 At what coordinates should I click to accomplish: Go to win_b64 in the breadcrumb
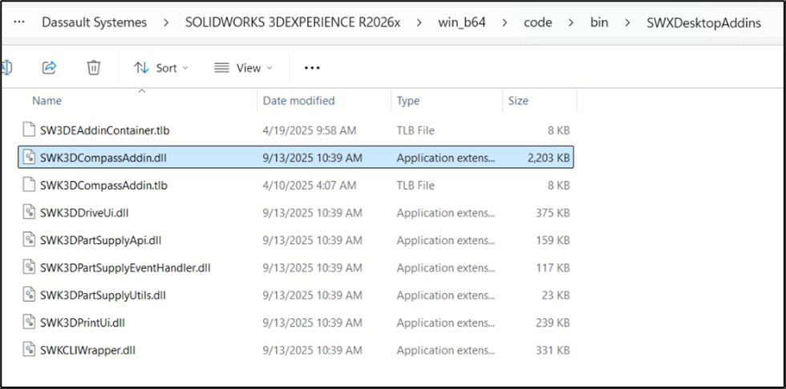pyautogui.click(x=462, y=22)
